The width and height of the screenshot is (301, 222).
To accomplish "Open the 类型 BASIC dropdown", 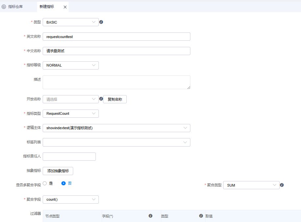I will point(71,22).
